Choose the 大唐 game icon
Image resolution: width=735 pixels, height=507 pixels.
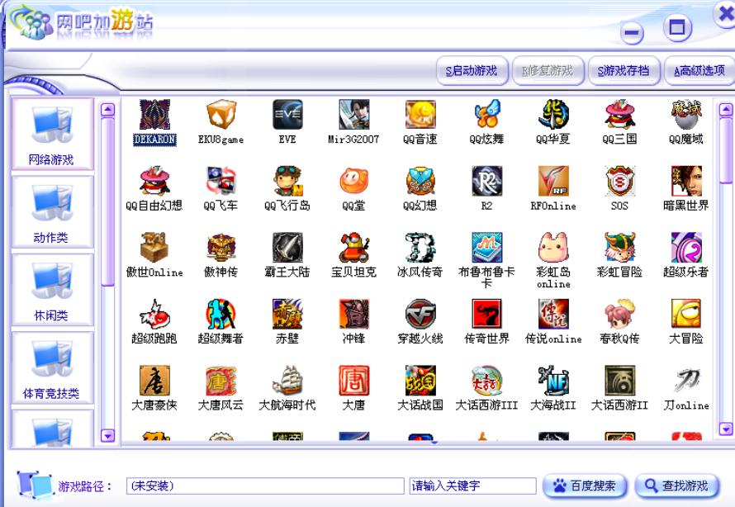tap(354, 381)
